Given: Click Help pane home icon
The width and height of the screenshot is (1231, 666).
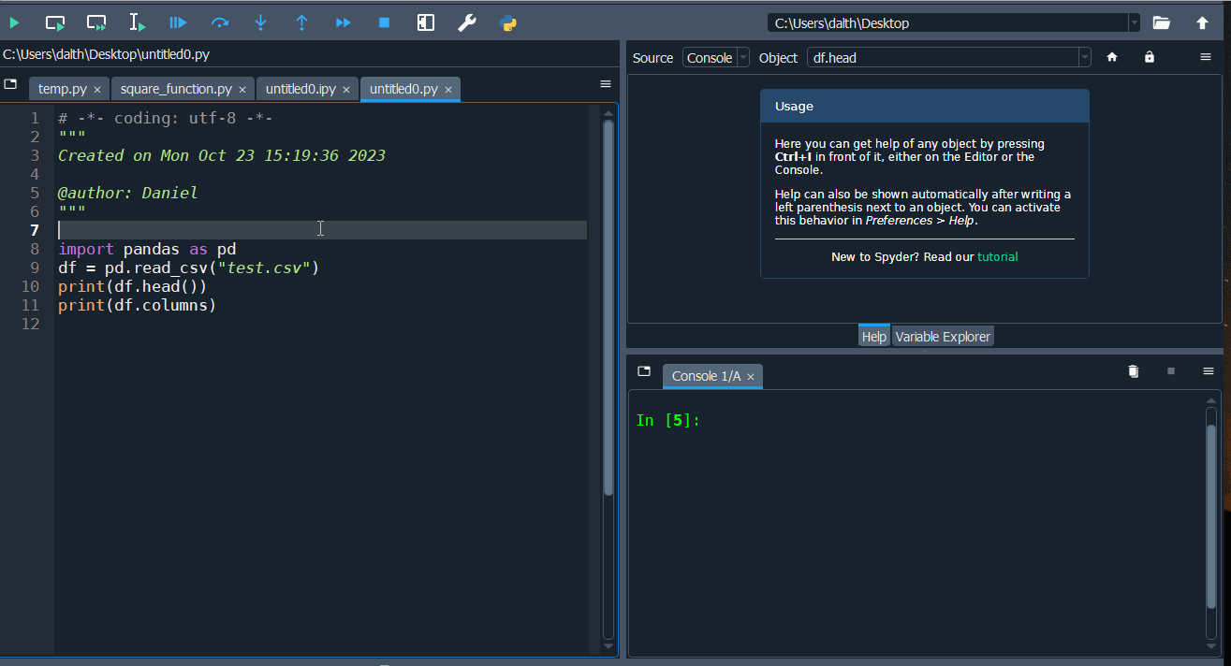Looking at the screenshot, I should point(1112,57).
